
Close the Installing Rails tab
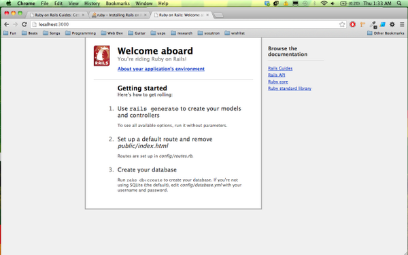(146, 15)
